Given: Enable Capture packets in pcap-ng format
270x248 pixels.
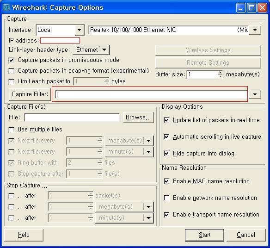Looking at the screenshot, I should click(x=12, y=71).
